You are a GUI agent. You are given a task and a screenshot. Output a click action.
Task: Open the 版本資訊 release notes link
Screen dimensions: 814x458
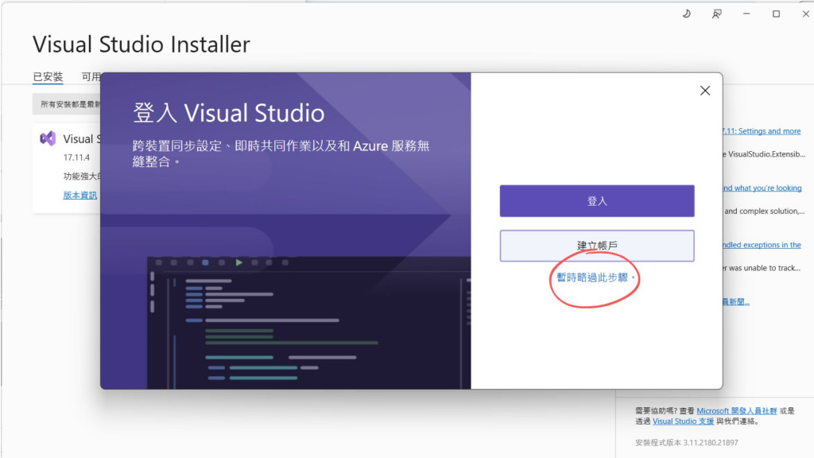[80, 196]
